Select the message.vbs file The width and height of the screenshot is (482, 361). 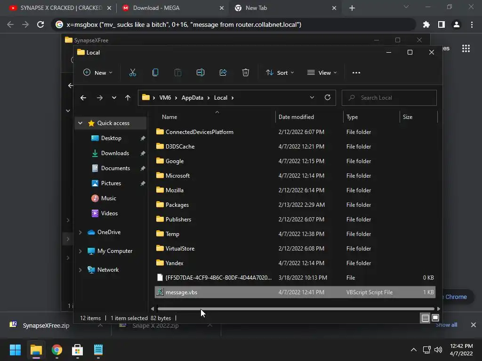[x=295, y=292]
